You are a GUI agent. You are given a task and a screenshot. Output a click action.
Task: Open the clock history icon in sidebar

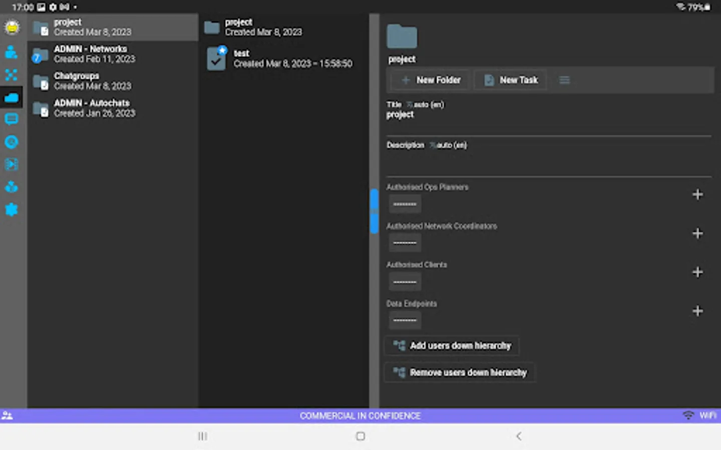coord(11,142)
